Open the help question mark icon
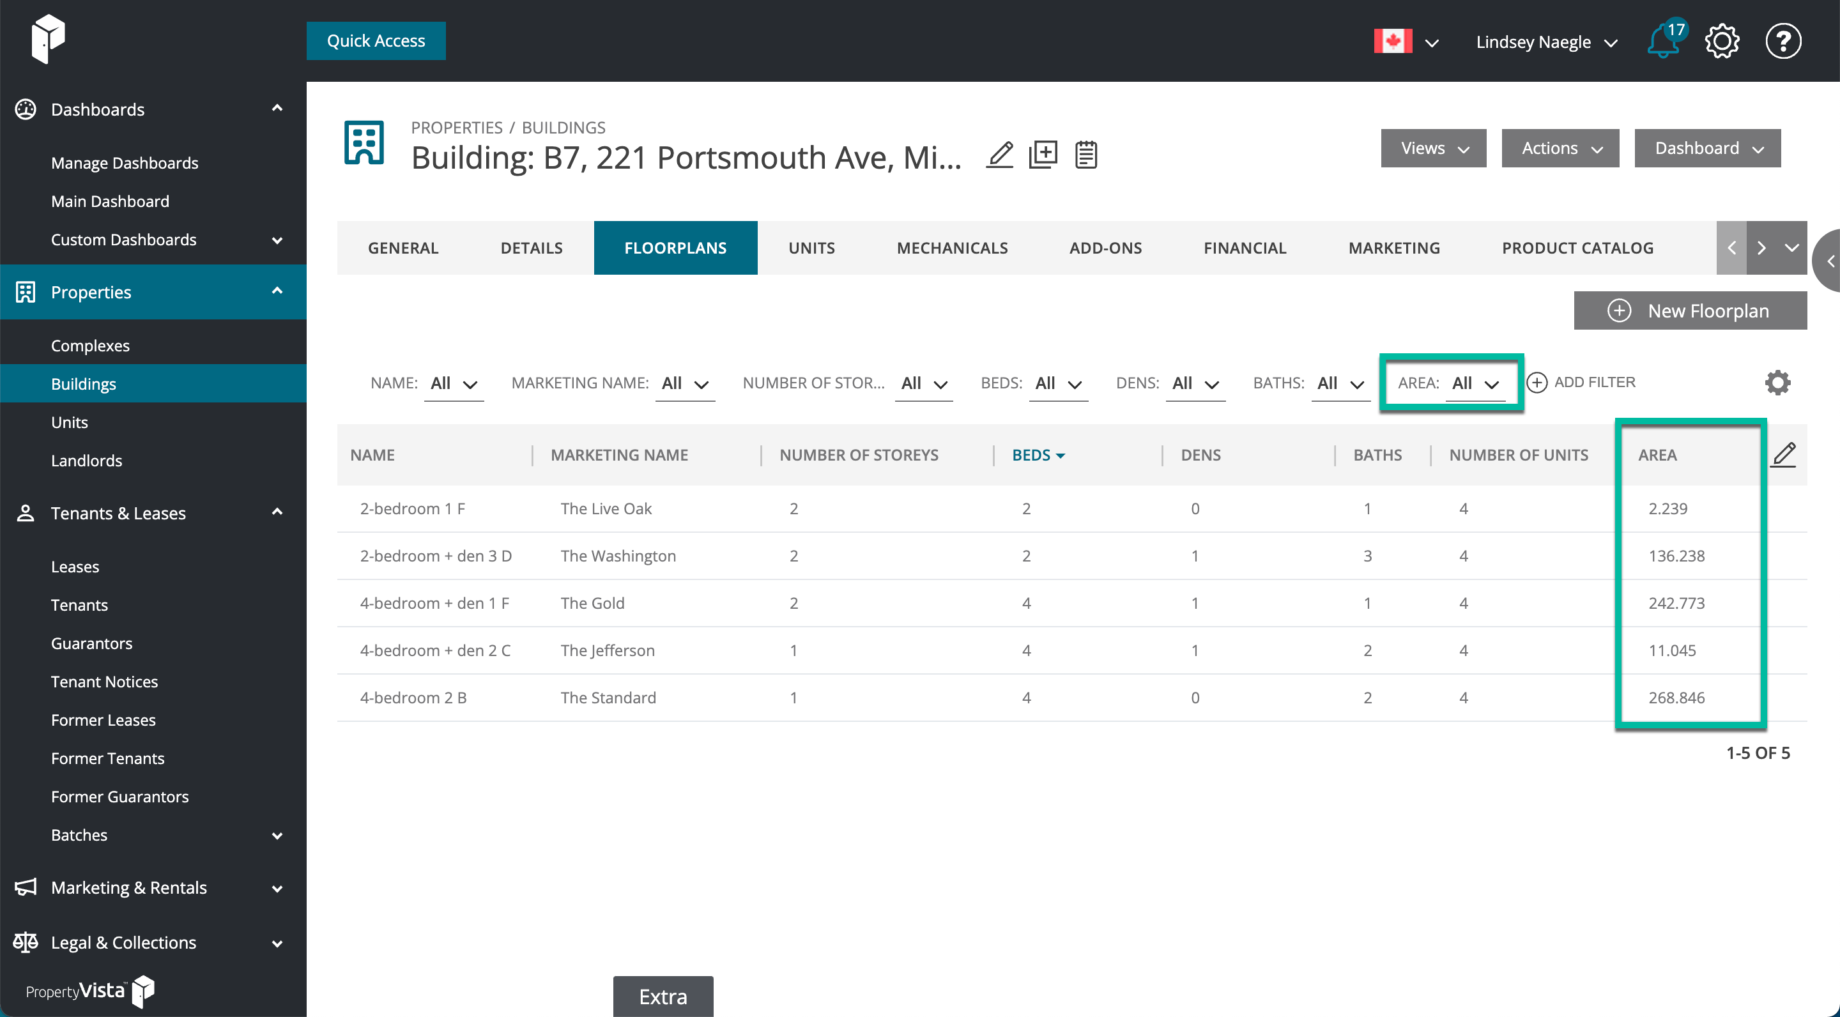Screen dimensions: 1840x1017 pos(1783,42)
